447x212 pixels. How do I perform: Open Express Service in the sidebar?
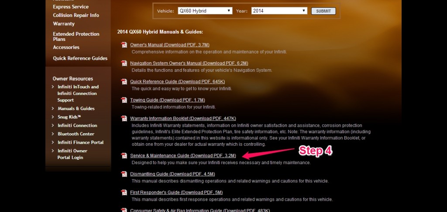(x=71, y=7)
